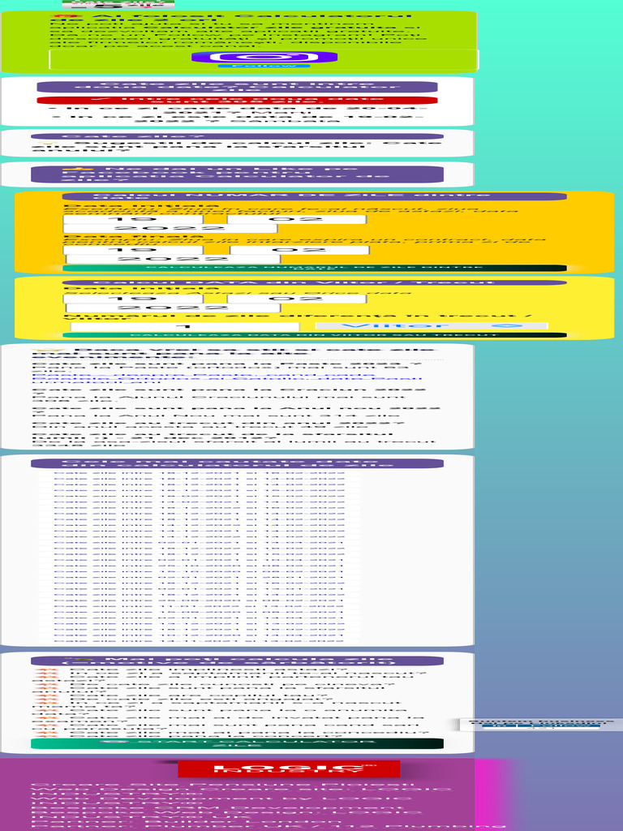Click the CALCULEAZA NUMARUL DE ZILE DINTRE DATE button

[x=315, y=268]
